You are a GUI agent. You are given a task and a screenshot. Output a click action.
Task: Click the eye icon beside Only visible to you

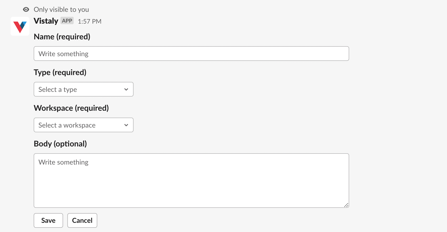(26, 10)
